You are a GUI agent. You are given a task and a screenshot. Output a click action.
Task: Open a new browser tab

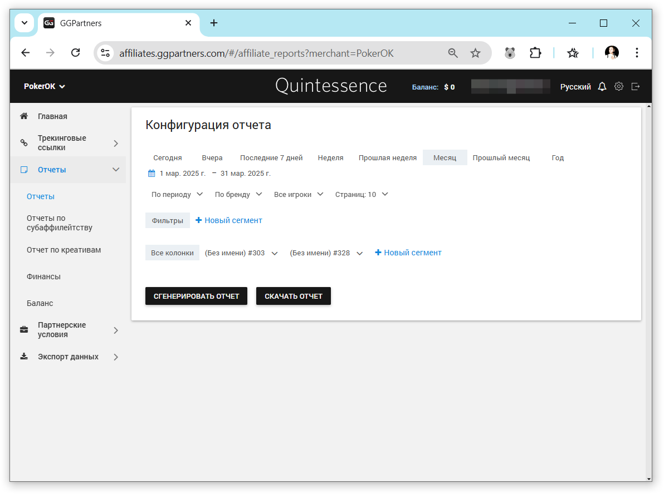pyautogui.click(x=214, y=23)
